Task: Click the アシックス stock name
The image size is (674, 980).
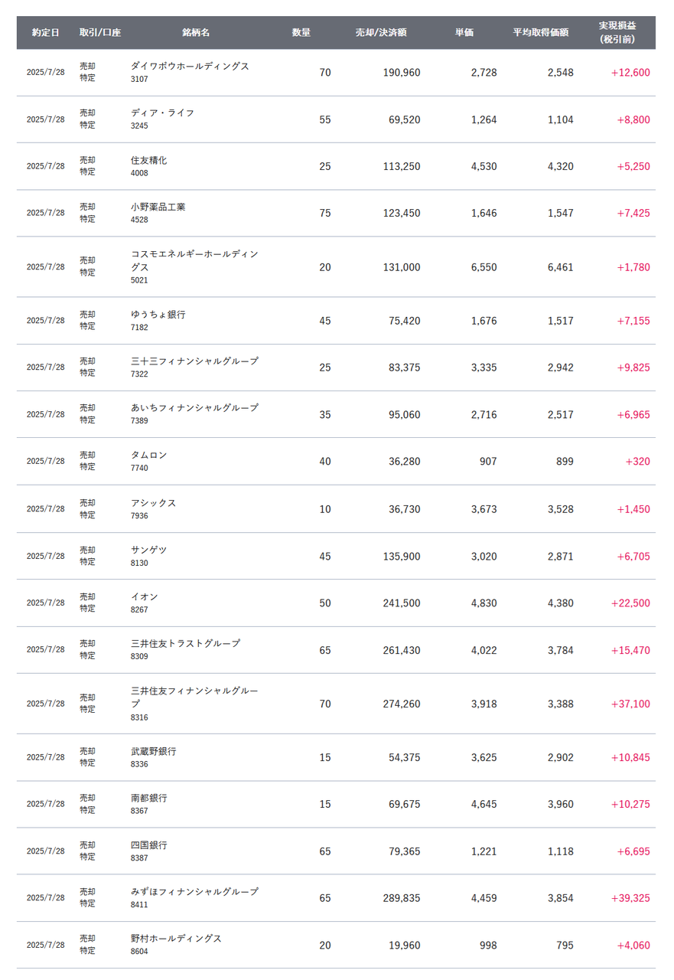Action: pyautogui.click(x=153, y=503)
